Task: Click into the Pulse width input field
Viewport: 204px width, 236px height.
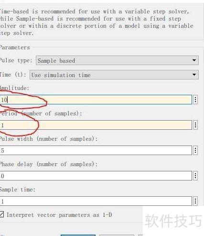Action: click(96, 150)
